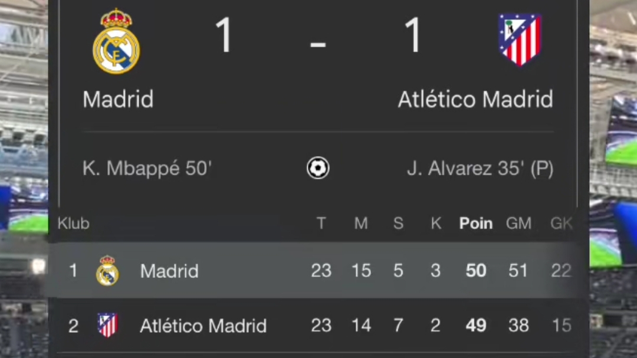The height and width of the screenshot is (358, 637).
Task: Click the GK column header
Action: coord(562,223)
